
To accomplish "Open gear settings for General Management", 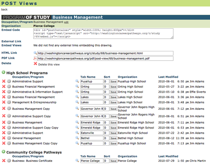I will (9, 138).
